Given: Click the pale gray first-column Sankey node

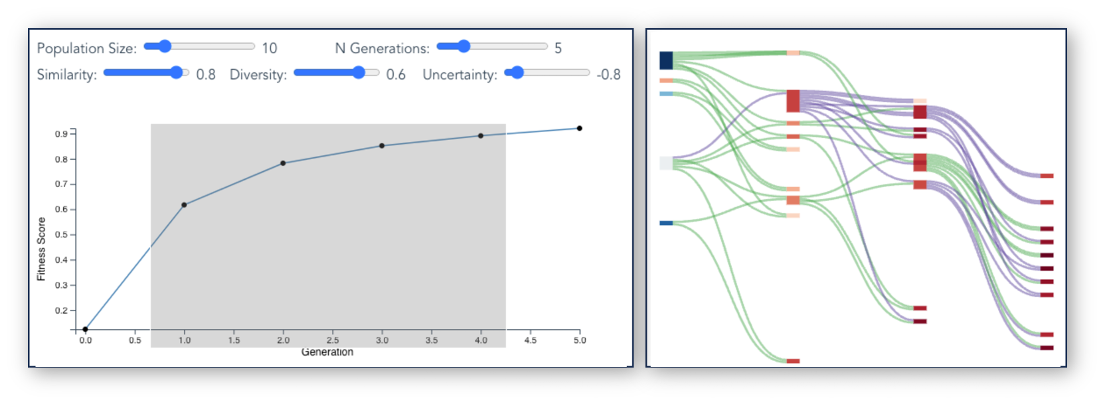Looking at the screenshot, I should tap(666, 163).
